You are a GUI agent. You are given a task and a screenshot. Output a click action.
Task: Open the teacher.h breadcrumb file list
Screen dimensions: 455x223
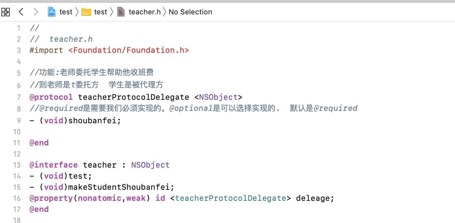click(144, 12)
